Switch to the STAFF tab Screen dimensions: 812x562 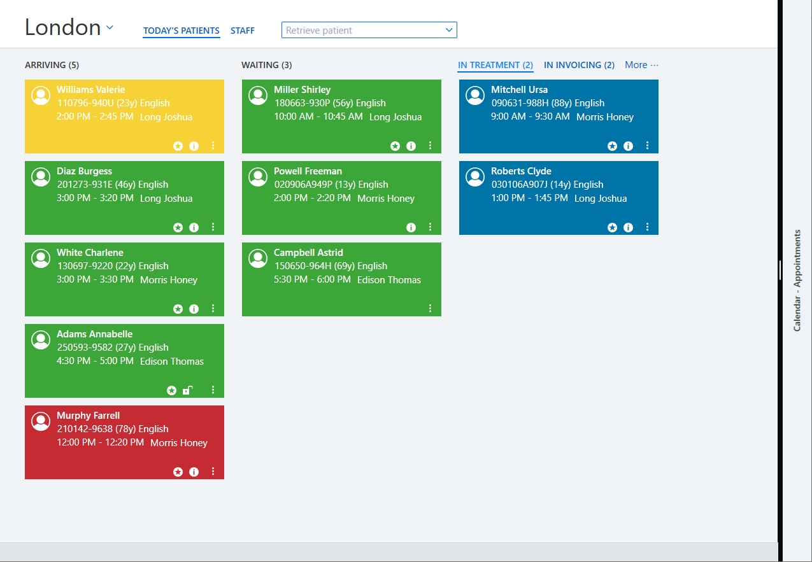point(243,31)
